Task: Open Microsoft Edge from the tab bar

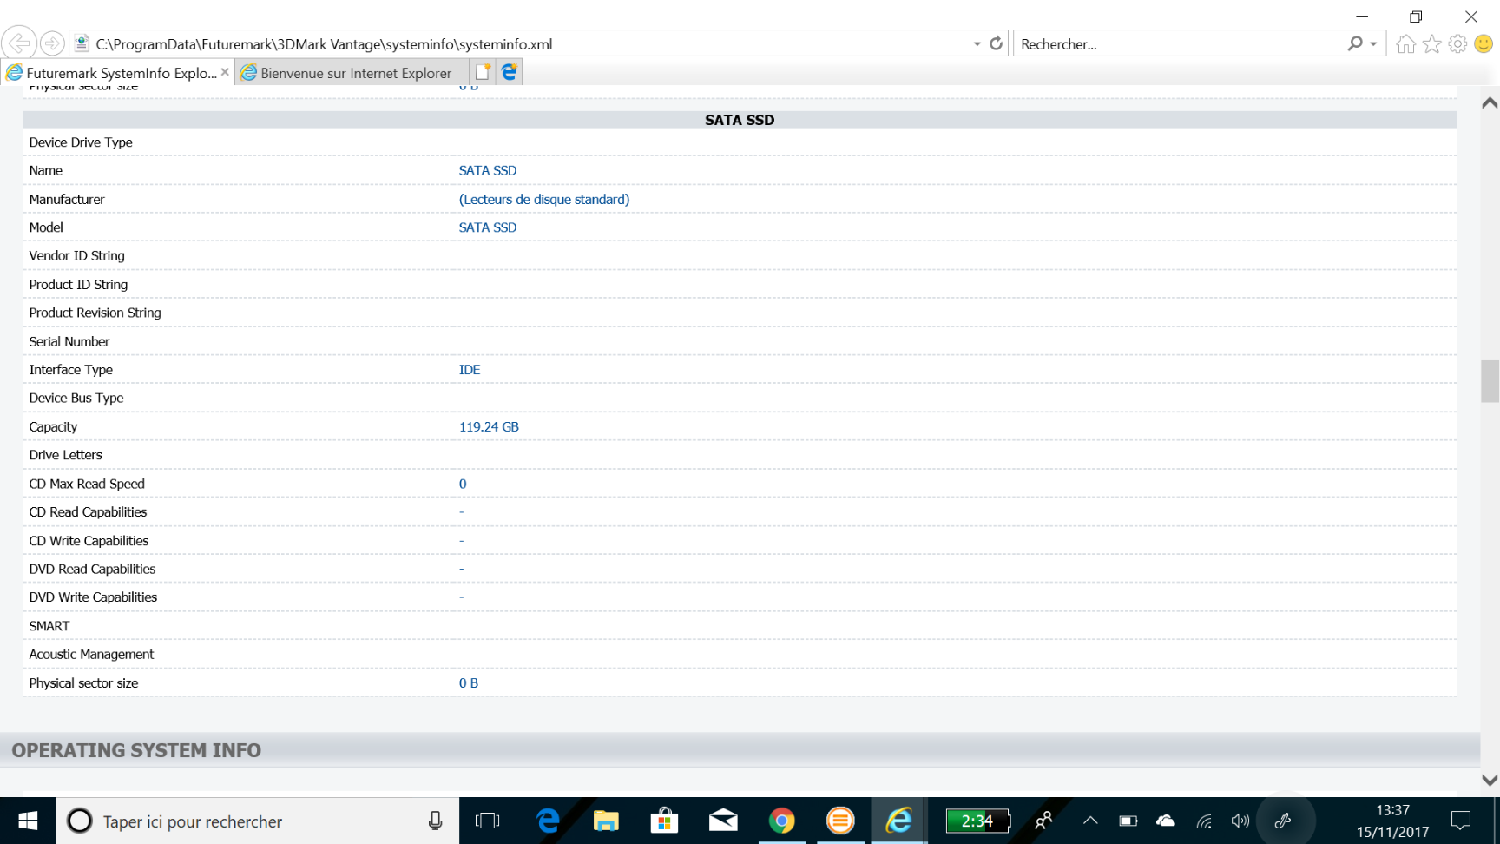Action: click(x=510, y=72)
